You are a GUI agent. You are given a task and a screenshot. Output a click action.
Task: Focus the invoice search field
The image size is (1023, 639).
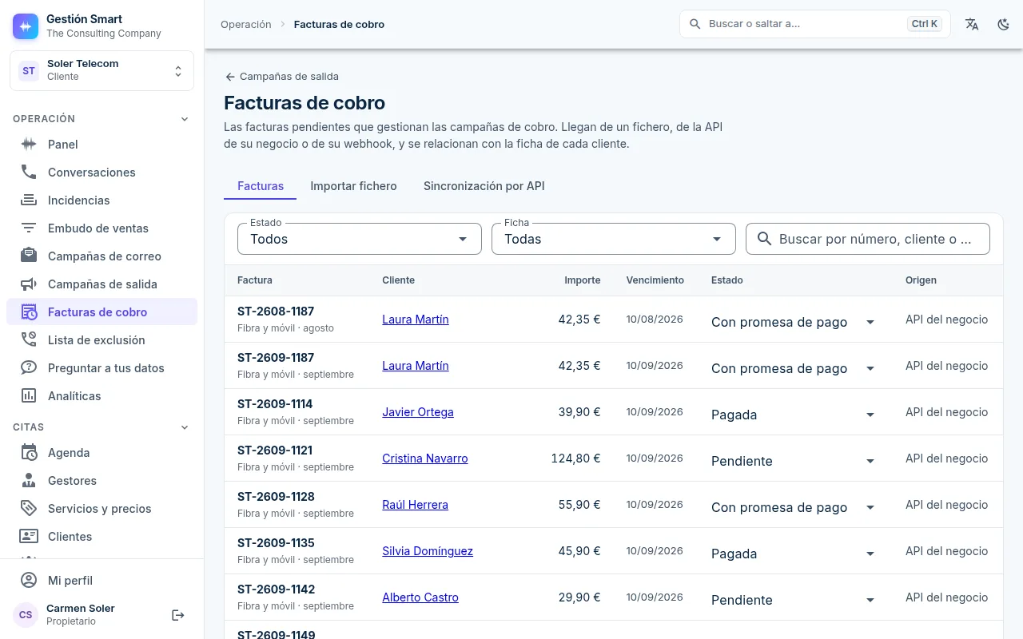pos(868,239)
